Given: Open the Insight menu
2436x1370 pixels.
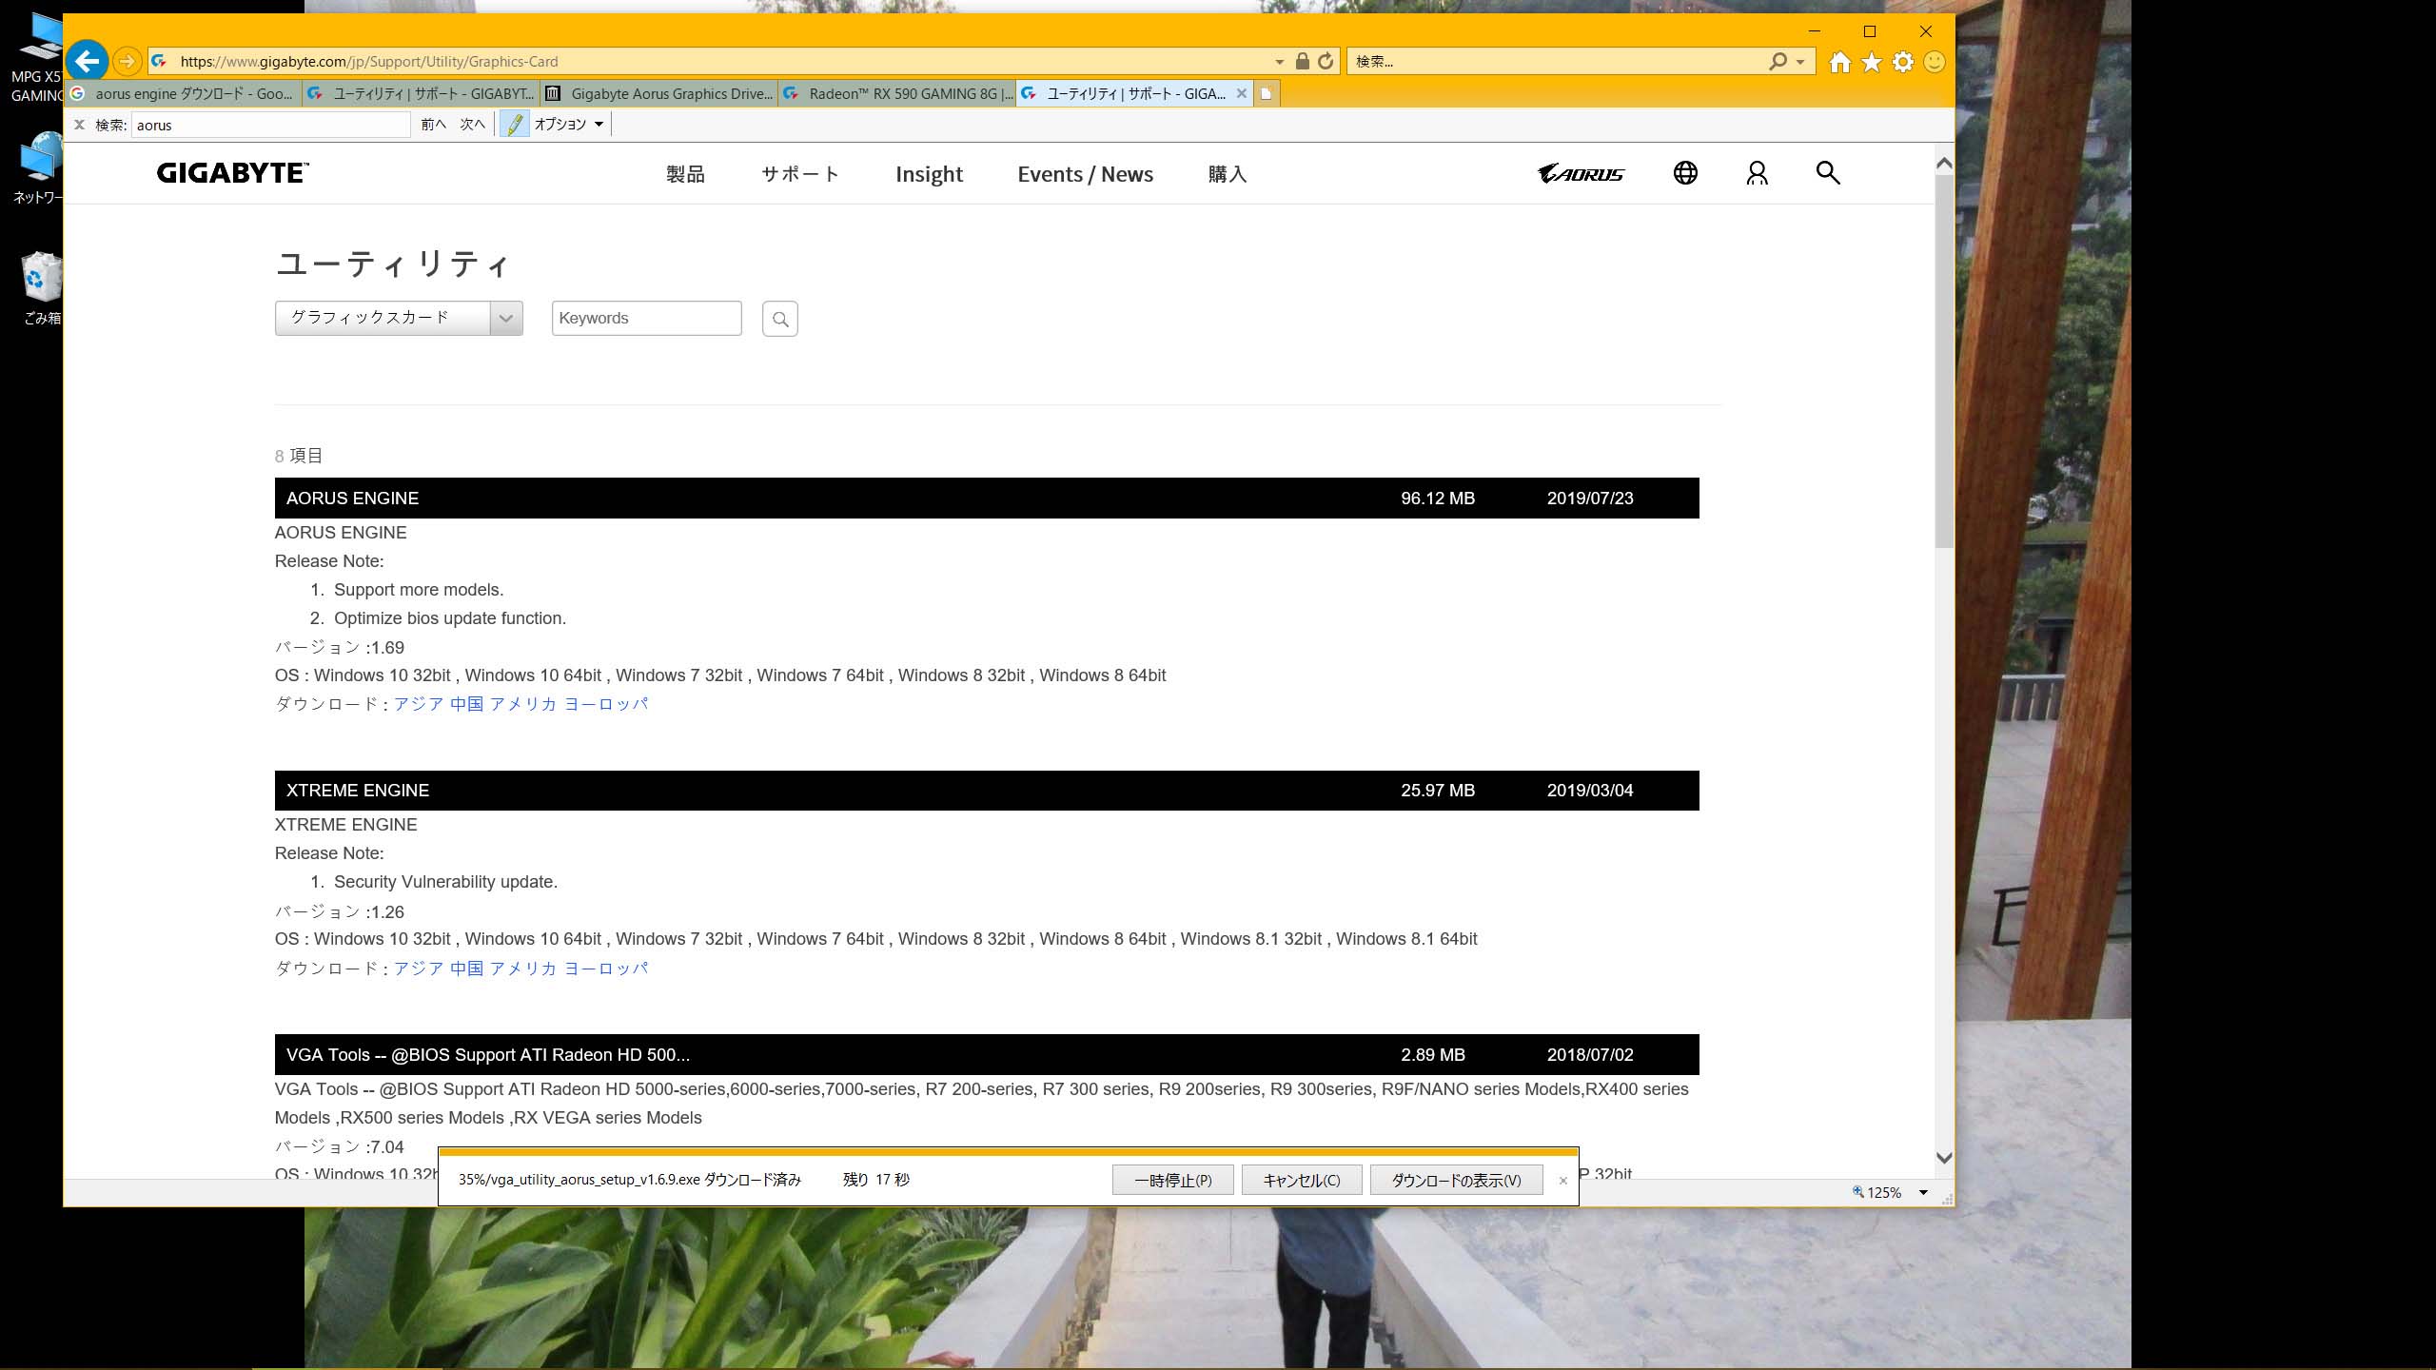Looking at the screenshot, I should click(x=929, y=174).
